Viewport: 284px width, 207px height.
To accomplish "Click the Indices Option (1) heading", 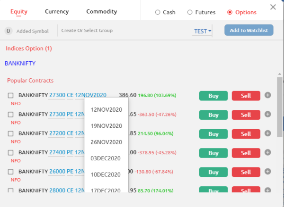I will click(29, 49).
